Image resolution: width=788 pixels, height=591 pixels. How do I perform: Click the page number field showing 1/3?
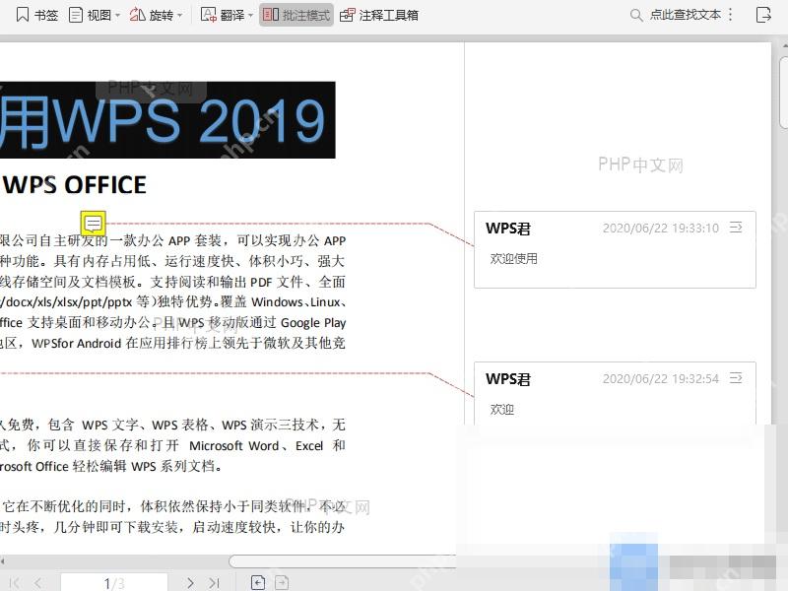(114, 583)
